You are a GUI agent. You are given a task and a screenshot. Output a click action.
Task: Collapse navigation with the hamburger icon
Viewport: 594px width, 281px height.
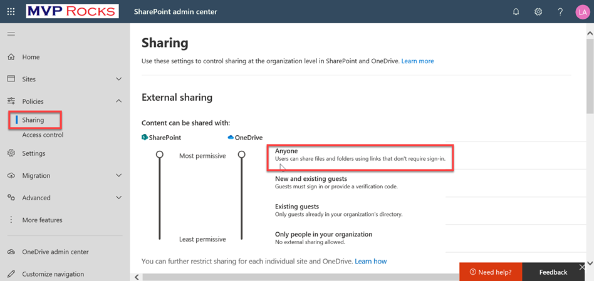pyautogui.click(x=11, y=34)
